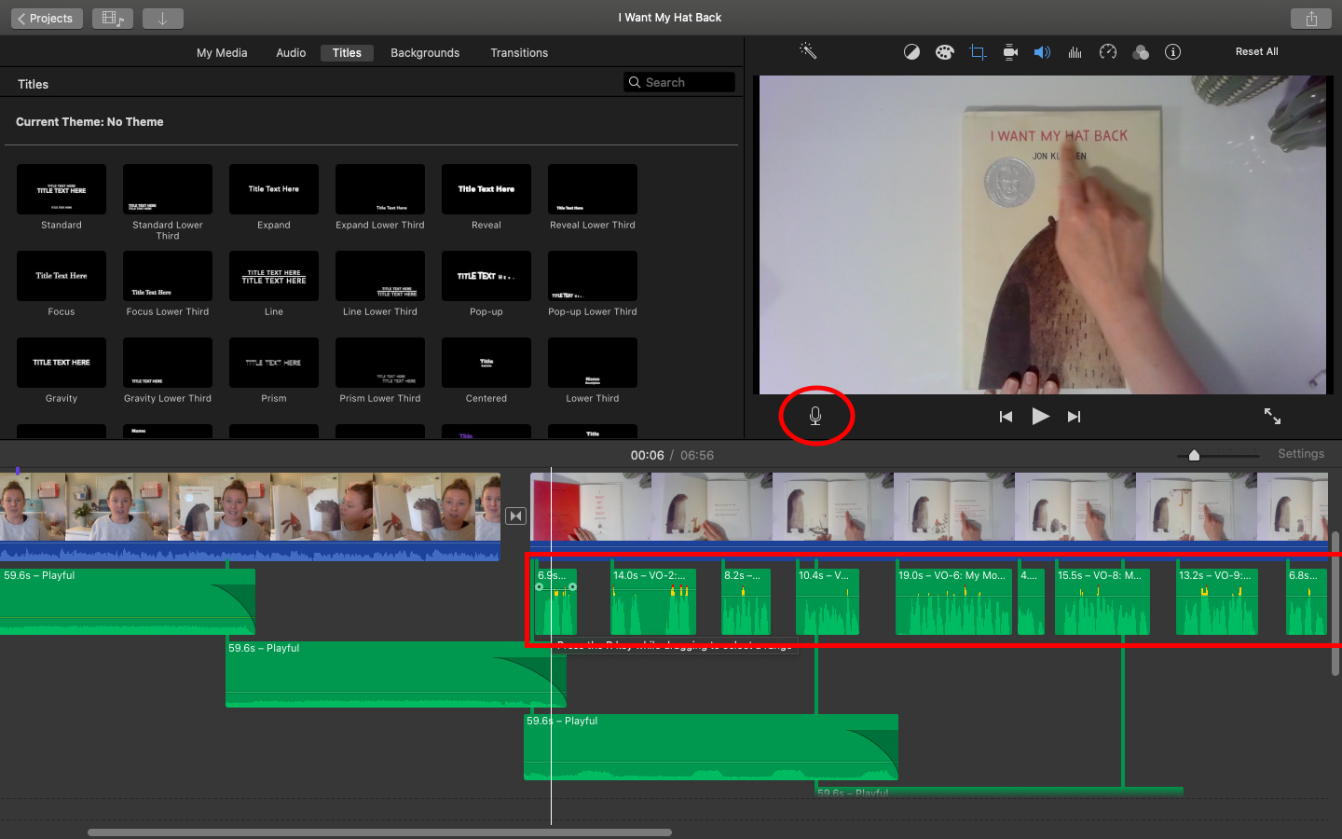Switch to the Transitions tab
Screen dimensions: 1342x839
coord(519,53)
